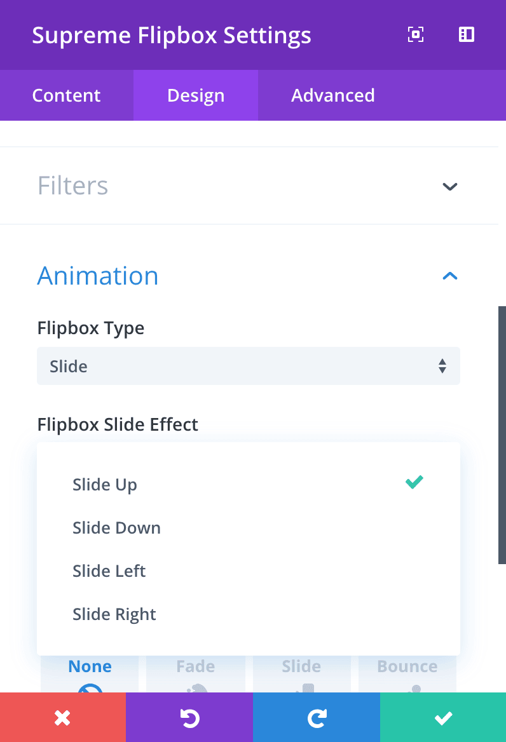Image resolution: width=506 pixels, height=742 pixels.
Task: Select Slide Right effect
Action: (249, 614)
